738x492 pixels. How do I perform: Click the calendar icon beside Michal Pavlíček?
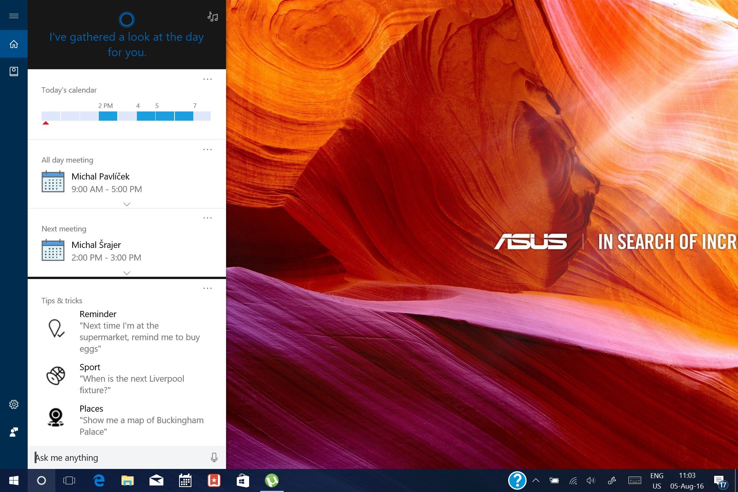tap(53, 181)
